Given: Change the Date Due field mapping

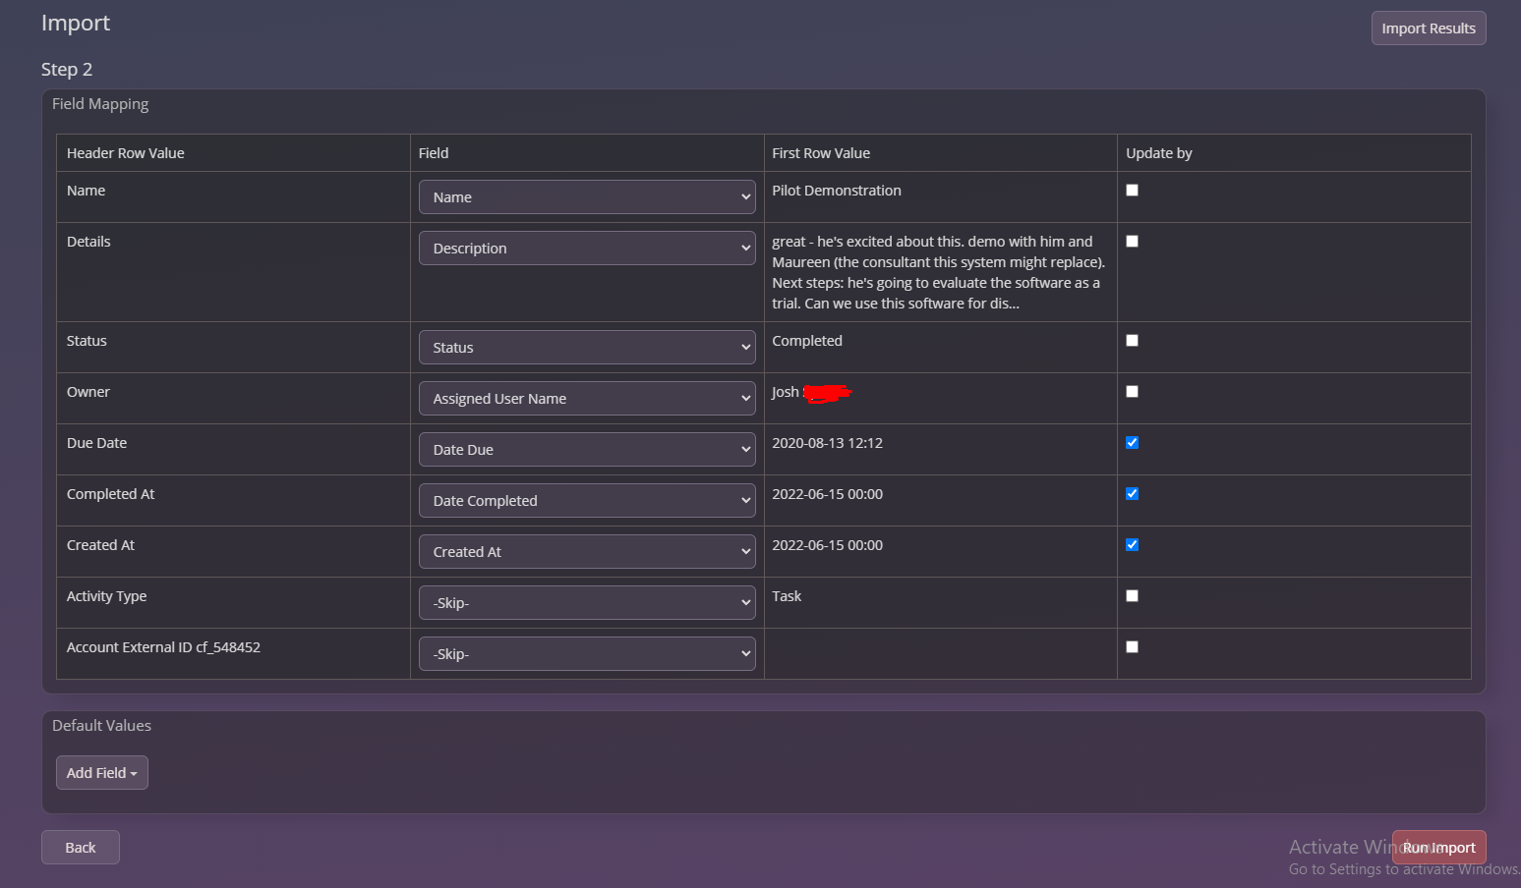Looking at the screenshot, I should pyautogui.click(x=587, y=449).
